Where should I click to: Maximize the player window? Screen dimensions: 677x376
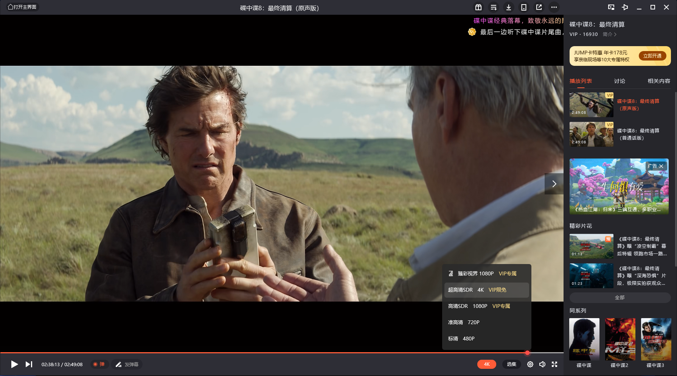pyautogui.click(x=653, y=7)
